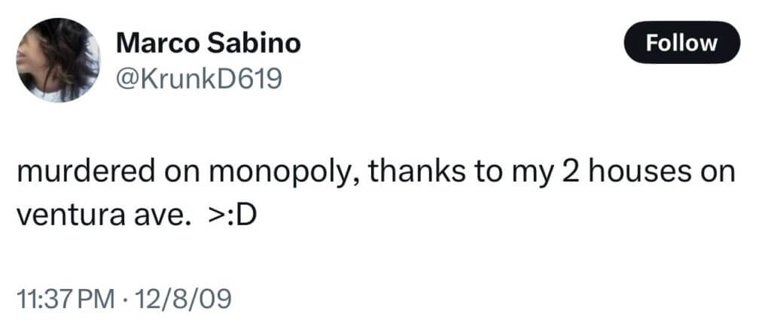
Task: Click "ventura ave." in the tweet text
Action: (104, 217)
